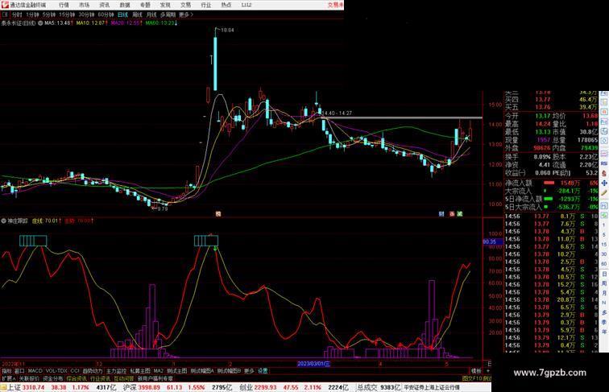Image resolution: width=609 pixels, height=392 pixels.
Task: Click the 18.84 price high label
Action: pos(227,30)
